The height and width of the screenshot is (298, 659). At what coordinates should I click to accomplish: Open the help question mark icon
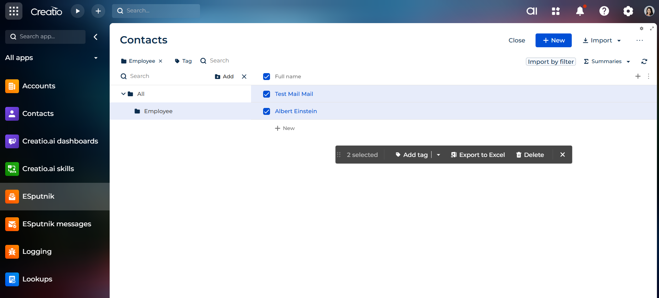[x=604, y=11]
